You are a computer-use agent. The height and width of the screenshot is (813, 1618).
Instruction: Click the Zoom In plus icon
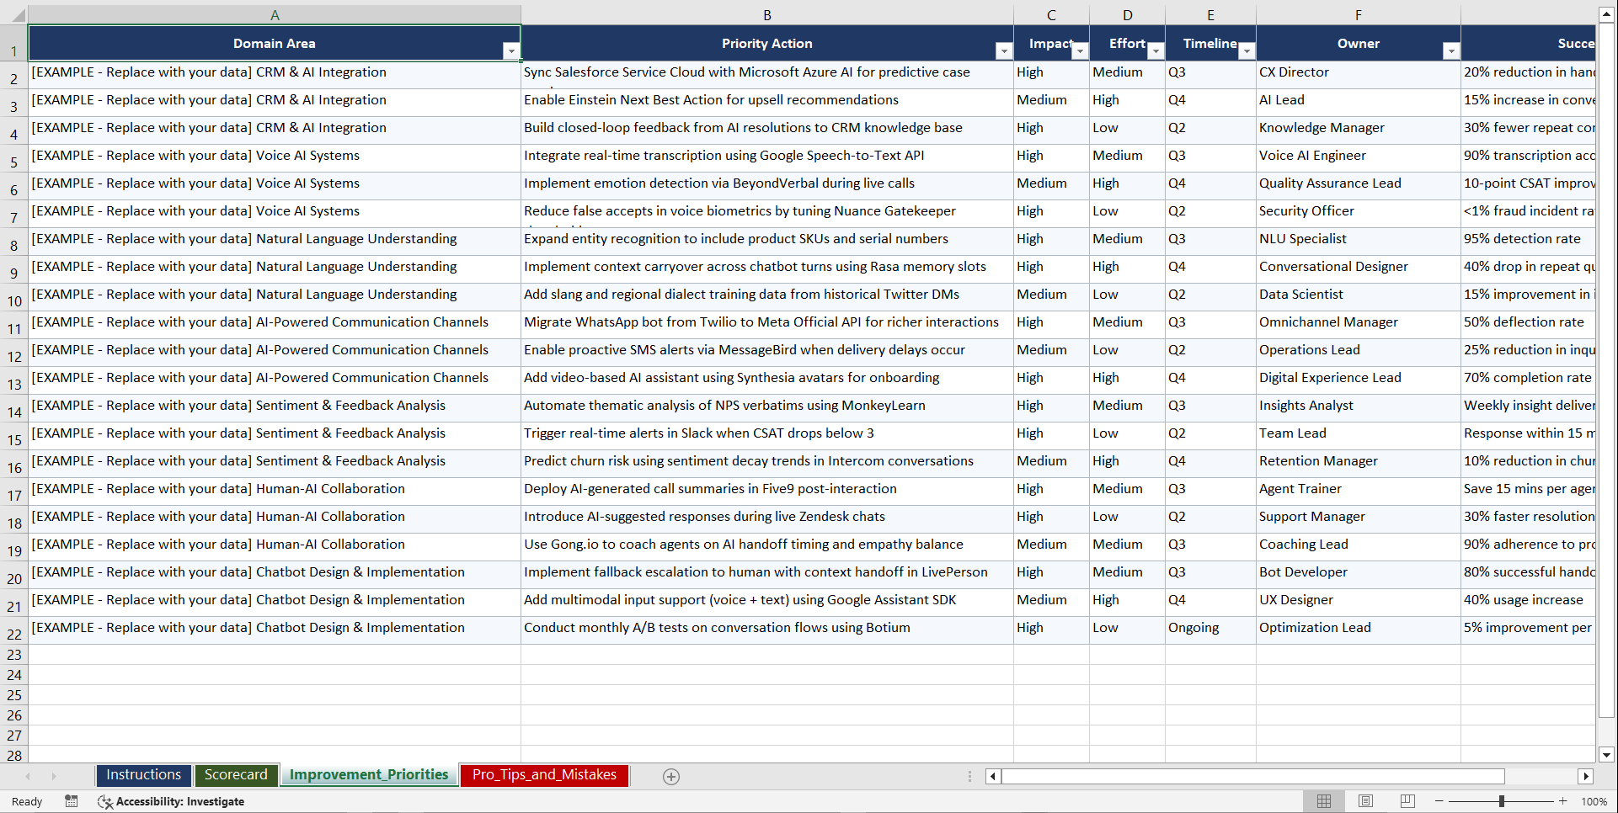[1563, 801]
